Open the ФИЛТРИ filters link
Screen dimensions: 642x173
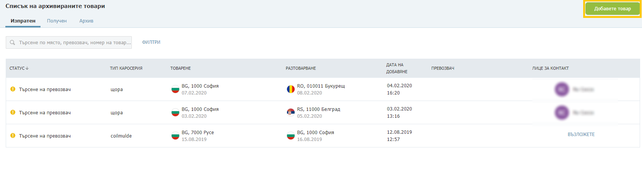(x=151, y=42)
